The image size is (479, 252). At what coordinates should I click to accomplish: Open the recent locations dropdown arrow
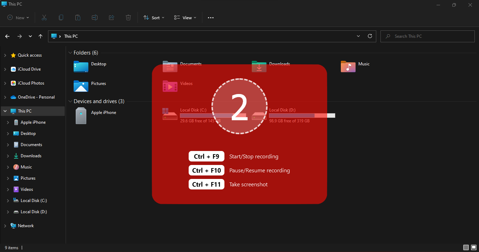31,36
